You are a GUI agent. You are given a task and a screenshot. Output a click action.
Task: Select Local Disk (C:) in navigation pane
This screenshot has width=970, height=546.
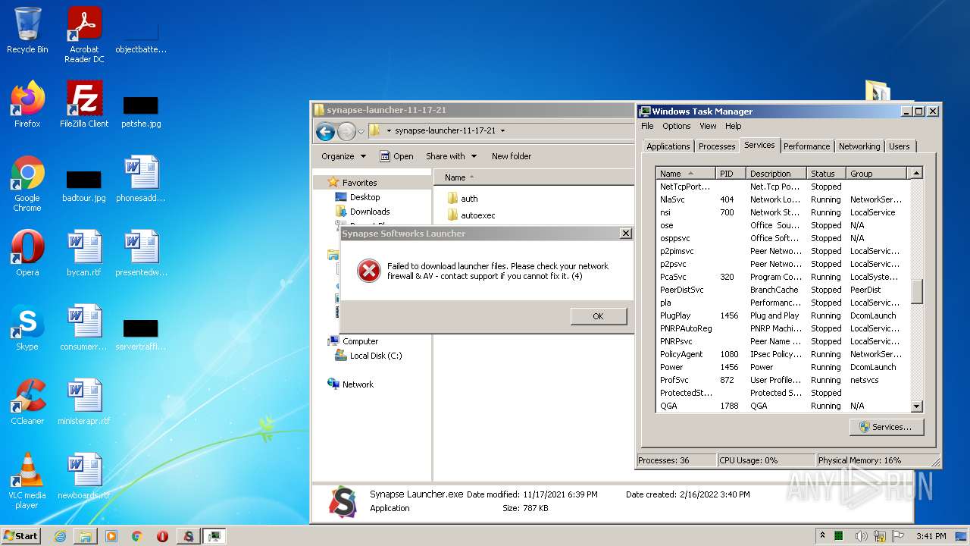[369, 356]
